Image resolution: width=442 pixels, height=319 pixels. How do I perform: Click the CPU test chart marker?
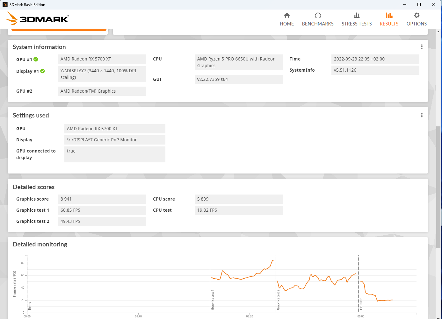361,304
